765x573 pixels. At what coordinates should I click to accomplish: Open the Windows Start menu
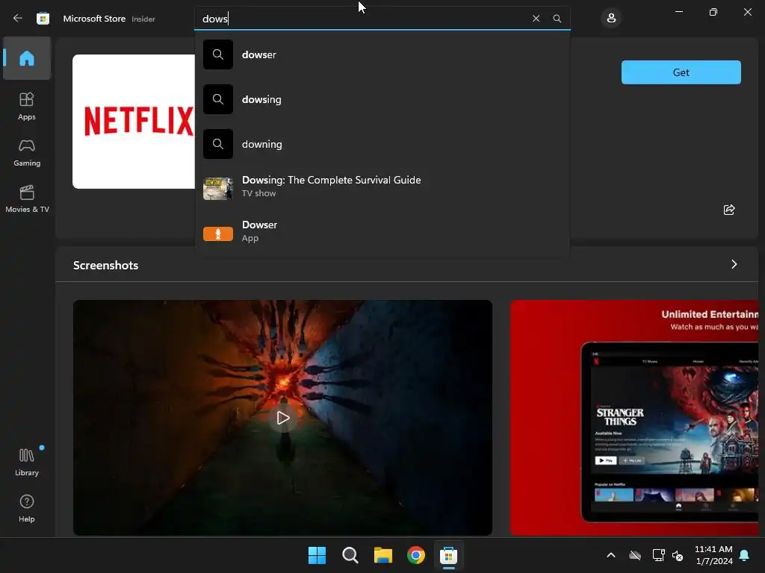click(317, 555)
